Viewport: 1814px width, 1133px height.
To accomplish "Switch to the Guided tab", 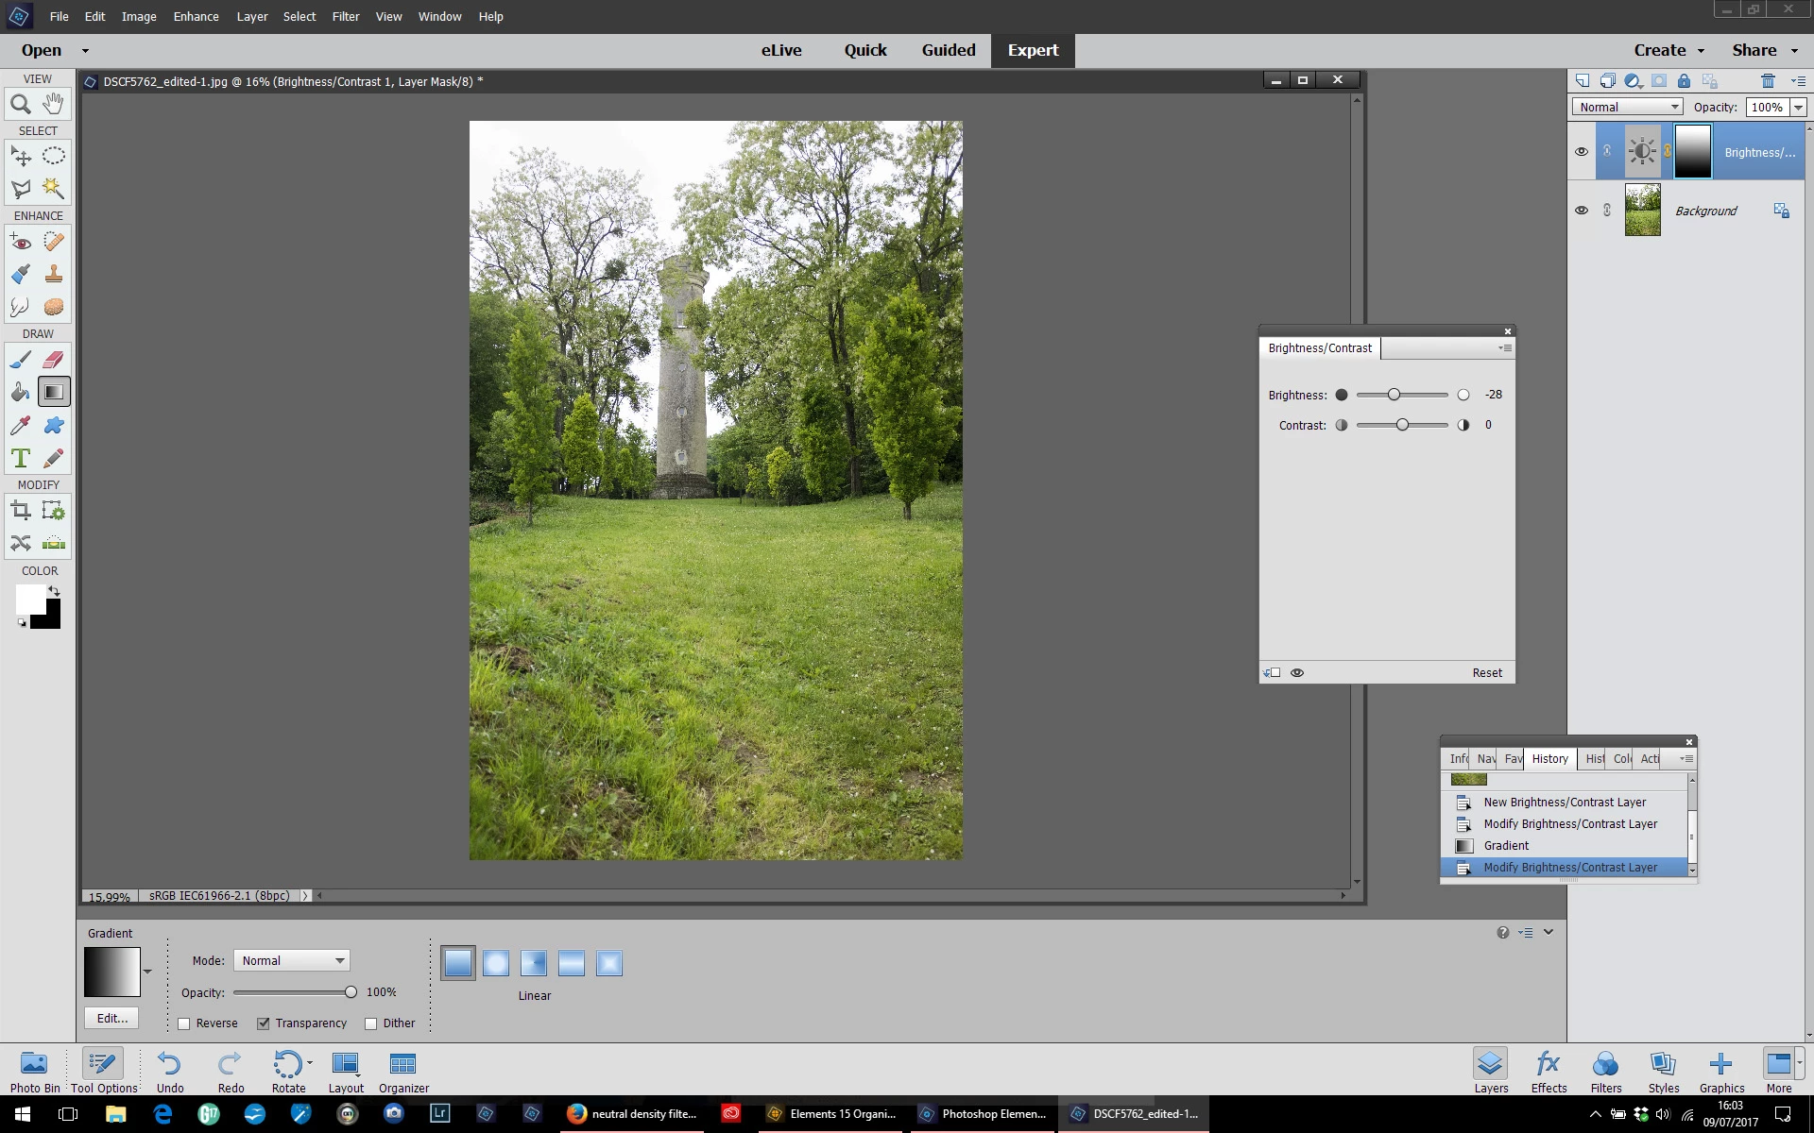I will (x=948, y=50).
